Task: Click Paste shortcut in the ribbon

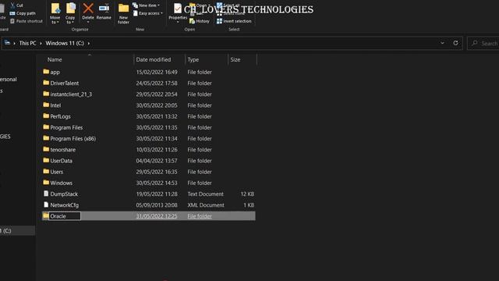Action: (26, 21)
